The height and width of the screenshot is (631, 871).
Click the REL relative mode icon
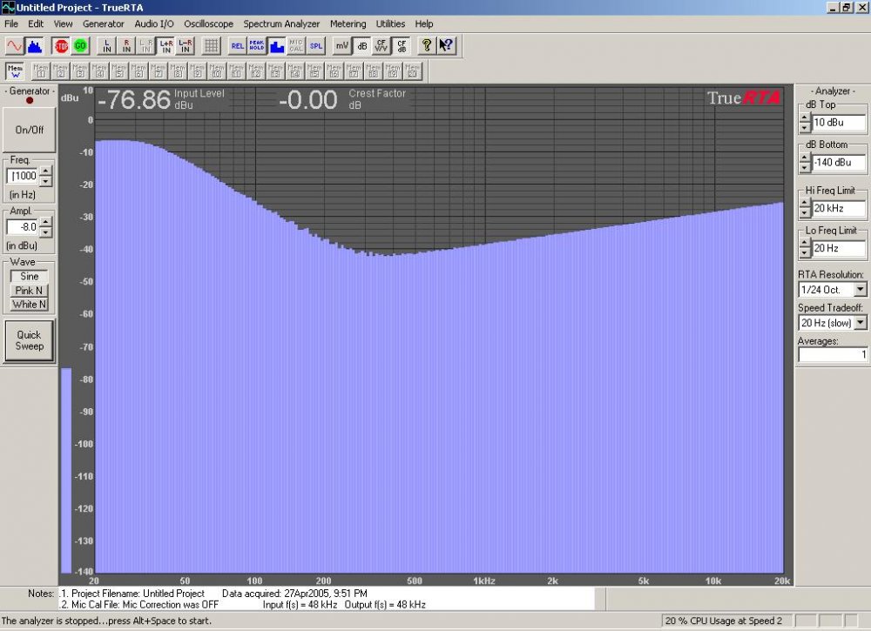pos(237,45)
